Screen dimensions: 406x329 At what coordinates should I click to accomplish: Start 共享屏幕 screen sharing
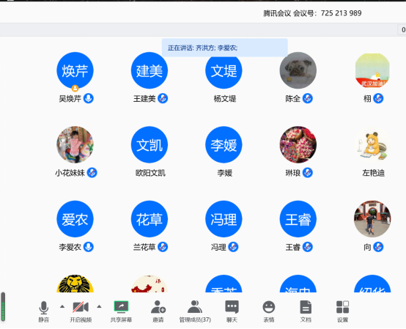coord(121,311)
